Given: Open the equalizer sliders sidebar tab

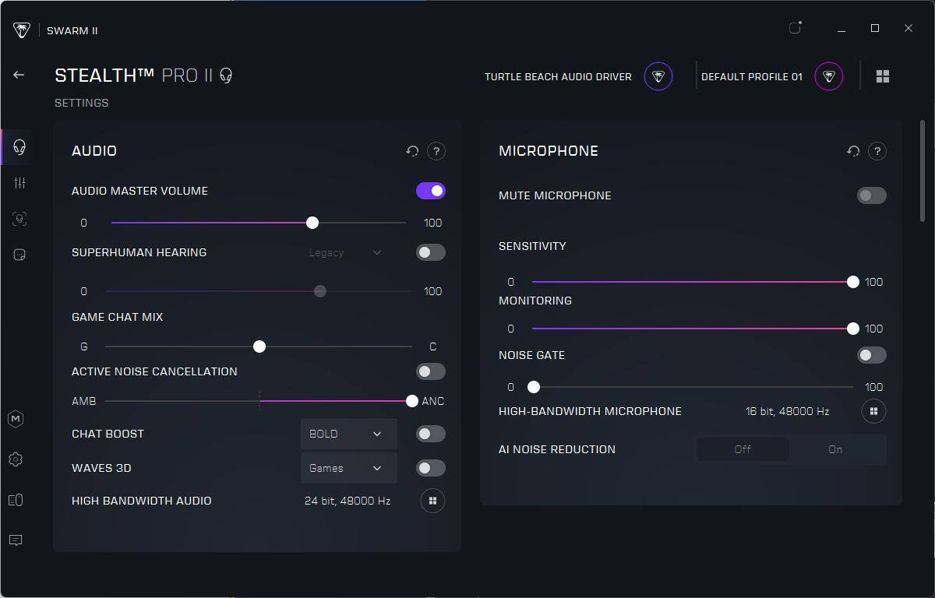Looking at the screenshot, I should [x=19, y=183].
